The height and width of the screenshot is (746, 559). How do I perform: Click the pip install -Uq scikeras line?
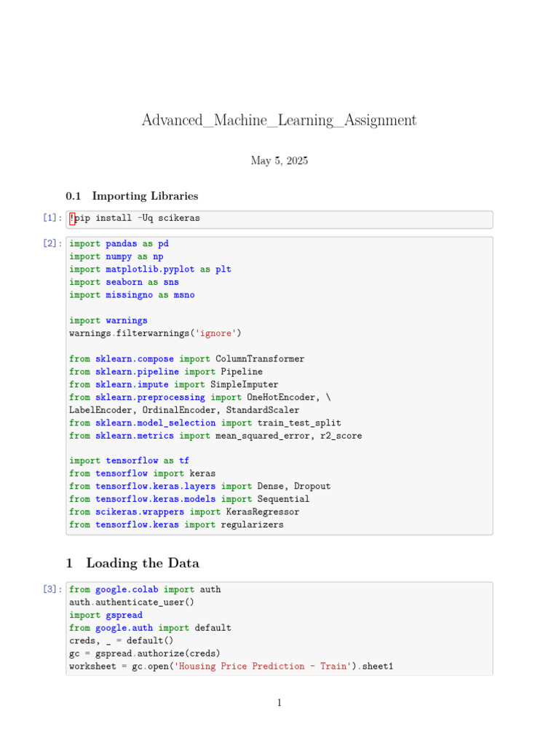coord(135,218)
